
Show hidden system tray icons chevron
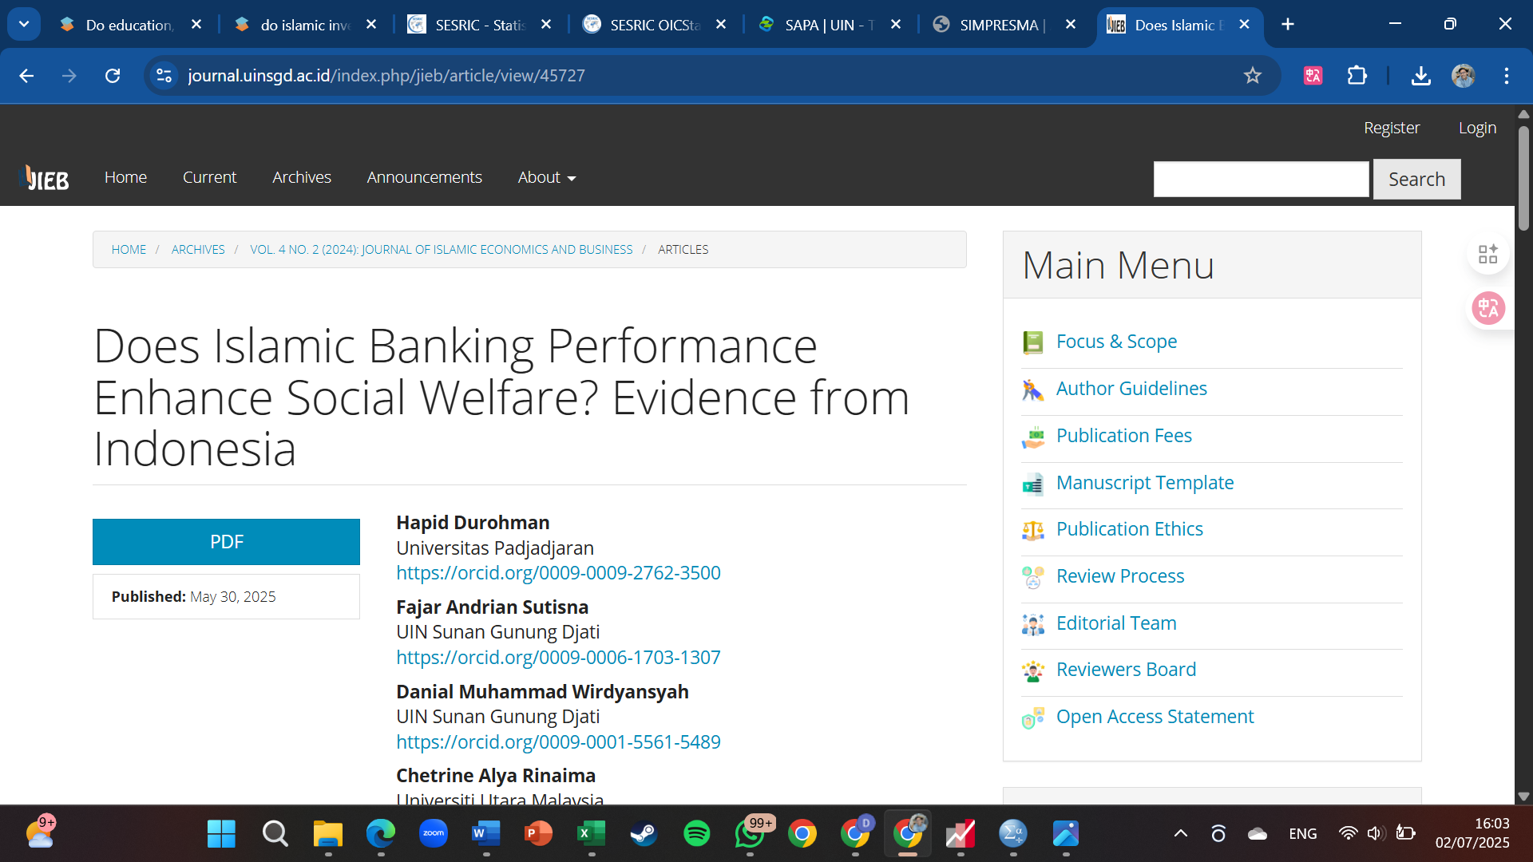[x=1180, y=833]
